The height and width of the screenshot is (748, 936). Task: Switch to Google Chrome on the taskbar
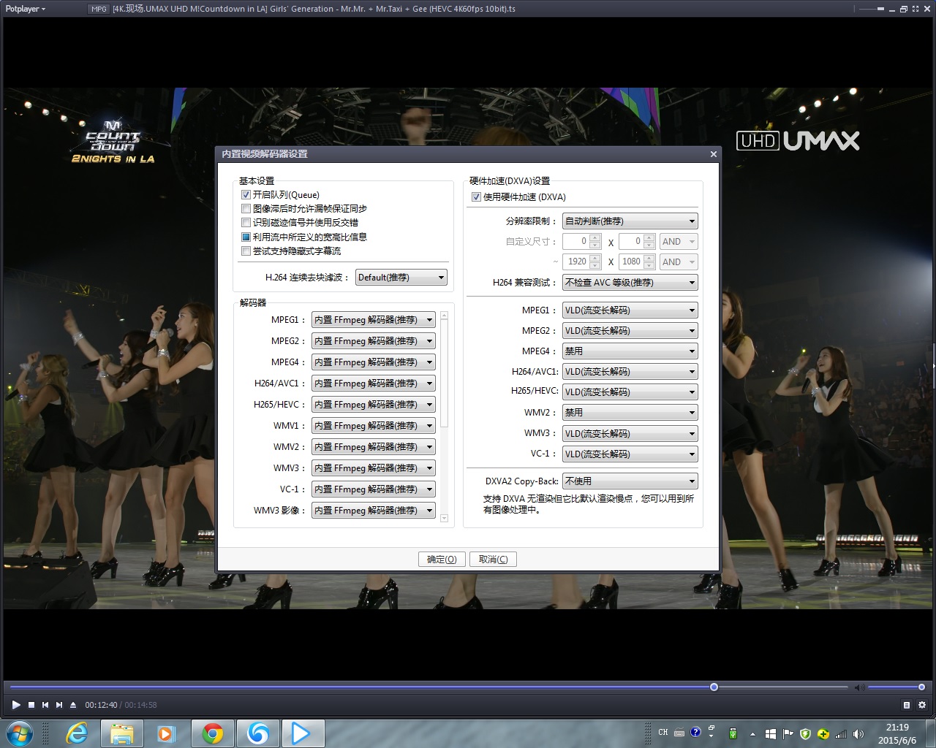tap(213, 733)
